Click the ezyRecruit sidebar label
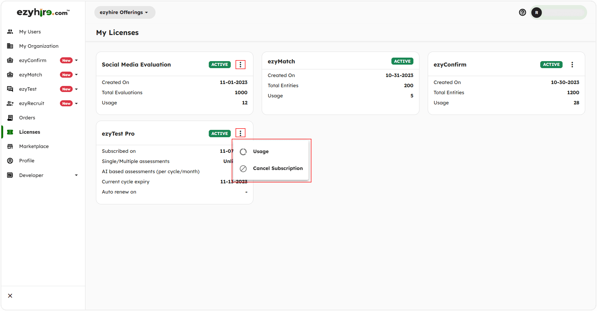Screen dimensions: 597x311 (x=32, y=103)
